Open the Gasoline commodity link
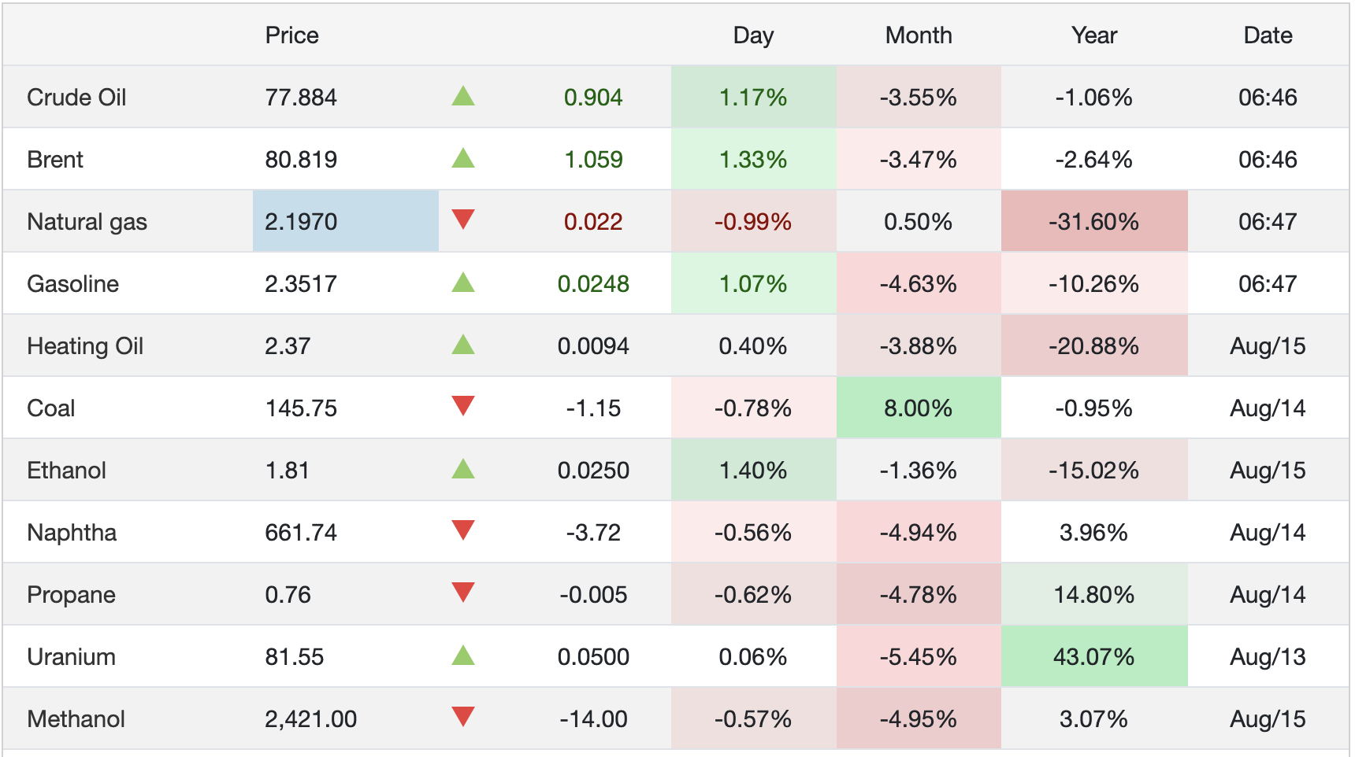The image size is (1355, 757). click(72, 284)
